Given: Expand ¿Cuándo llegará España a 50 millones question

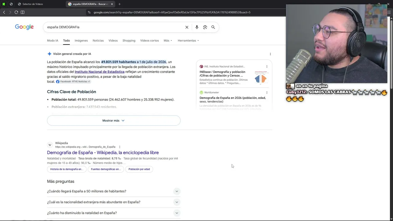Looking at the screenshot, I should (x=114, y=191).
